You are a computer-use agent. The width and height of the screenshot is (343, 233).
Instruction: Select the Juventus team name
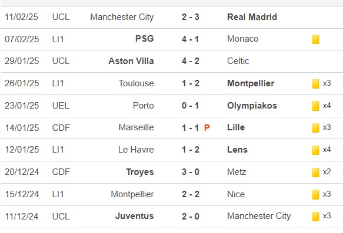click(134, 216)
